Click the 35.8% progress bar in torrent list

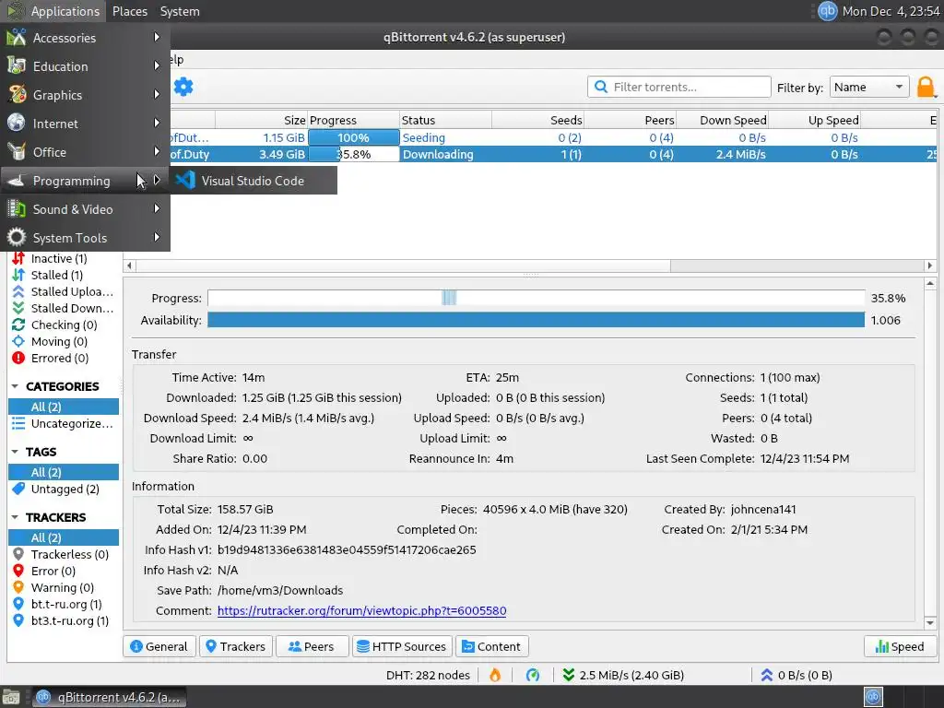353,154
